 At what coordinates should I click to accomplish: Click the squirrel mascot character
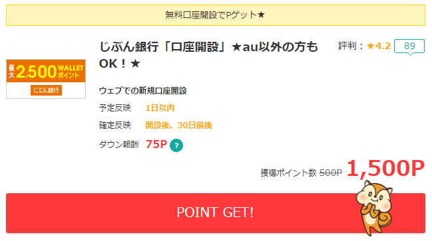[374, 208]
